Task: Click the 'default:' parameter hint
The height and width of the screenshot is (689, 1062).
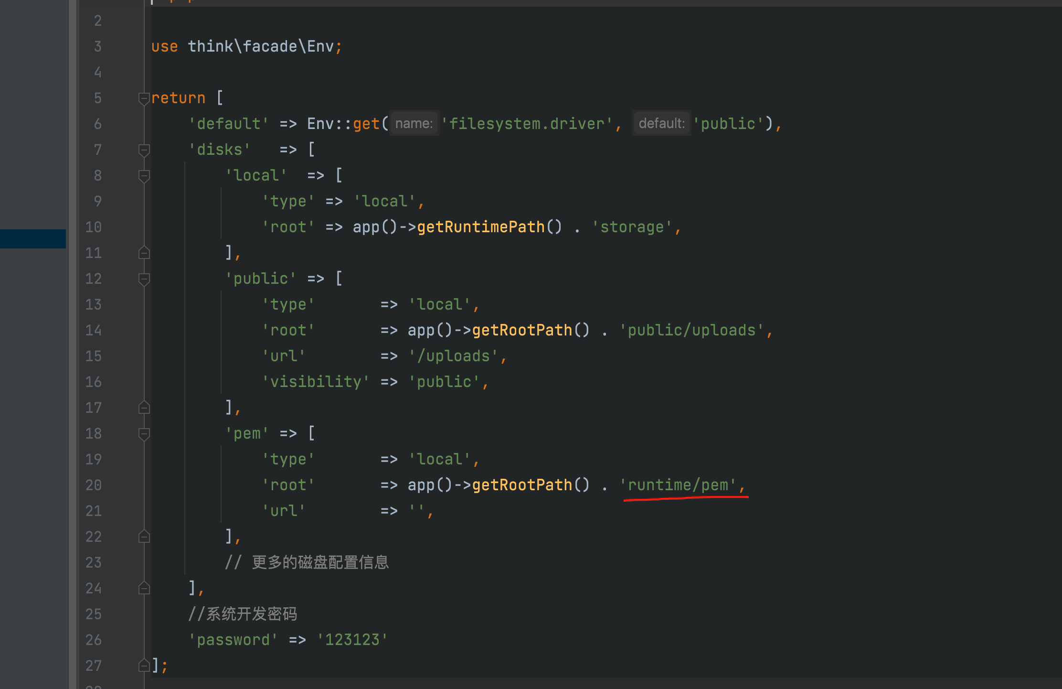Action: coord(661,124)
